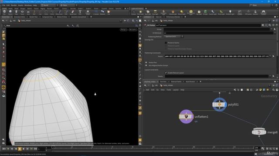Open the Main radial menu dropdown
This screenshot has width=279, height=156.
[68, 5]
